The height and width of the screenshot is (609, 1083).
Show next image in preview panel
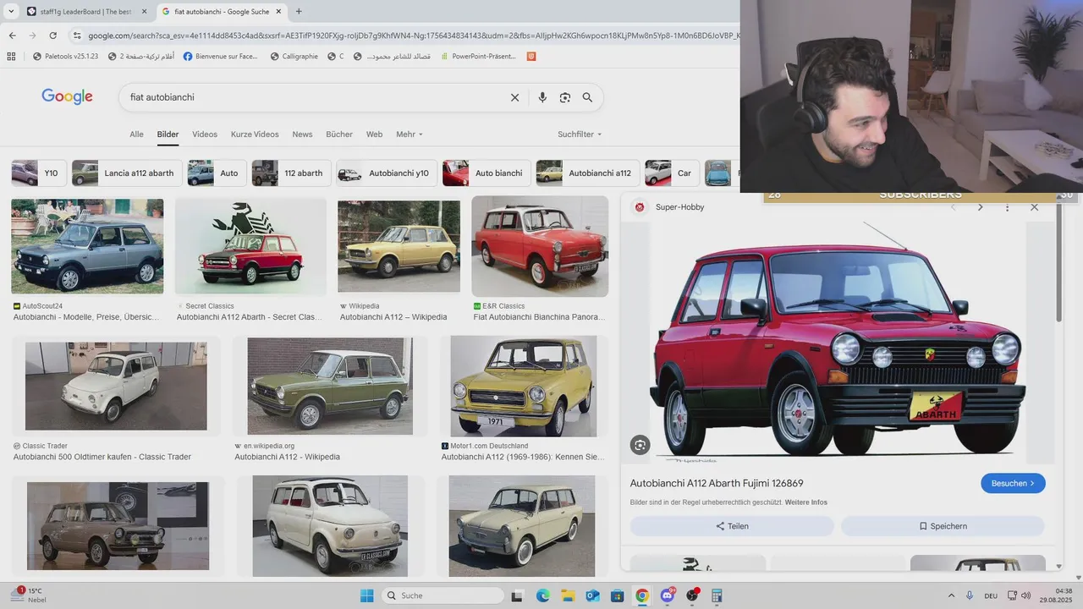pyautogui.click(x=980, y=207)
